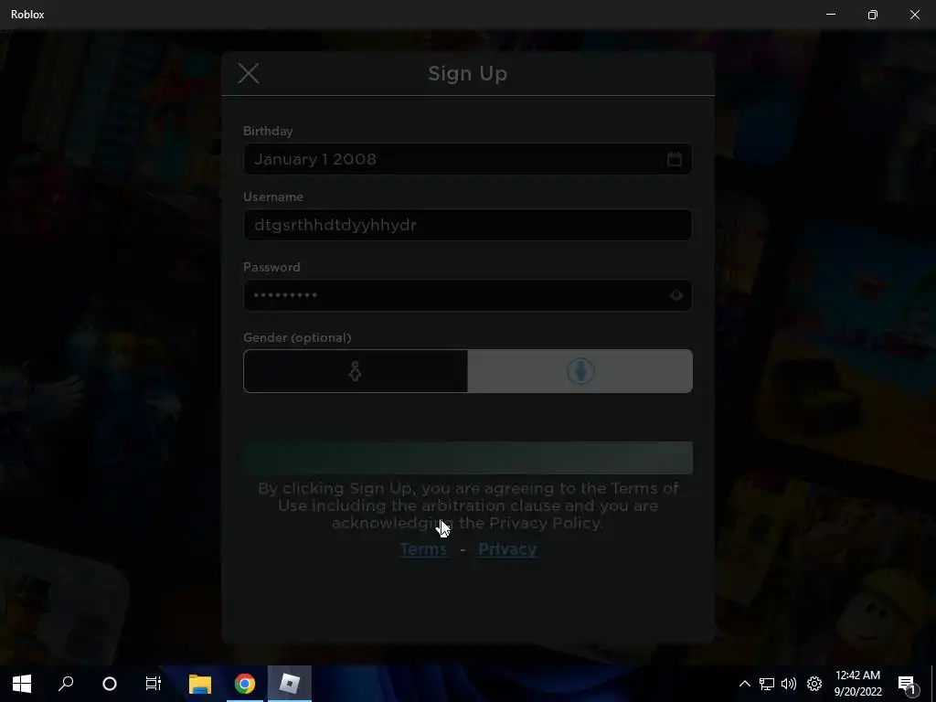
Task: Click the settings gear tray icon
Action: pos(814,684)
